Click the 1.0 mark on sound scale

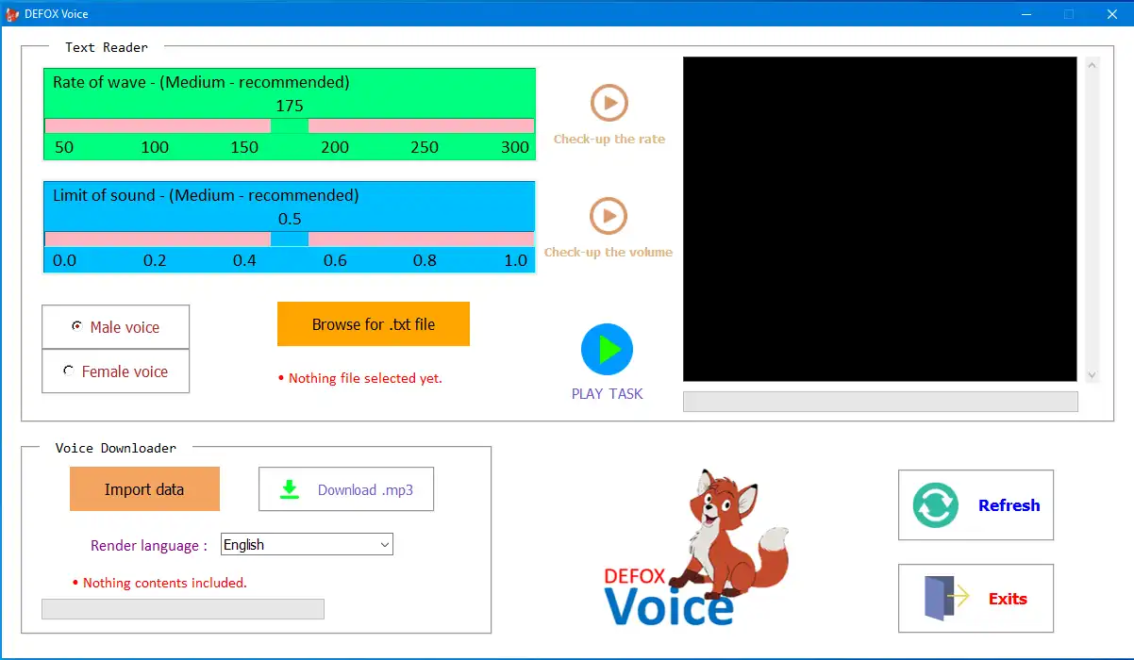[516, 260]
